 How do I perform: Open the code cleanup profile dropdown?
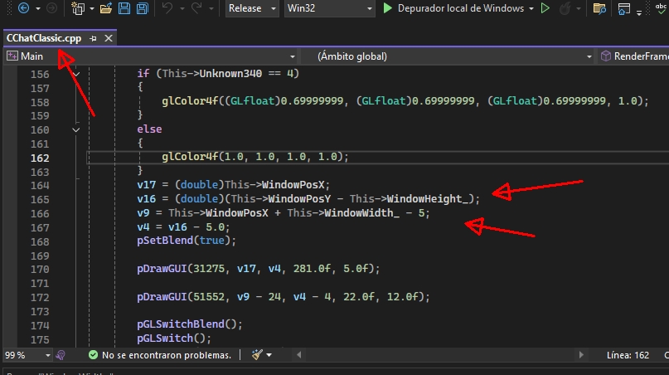269,355
